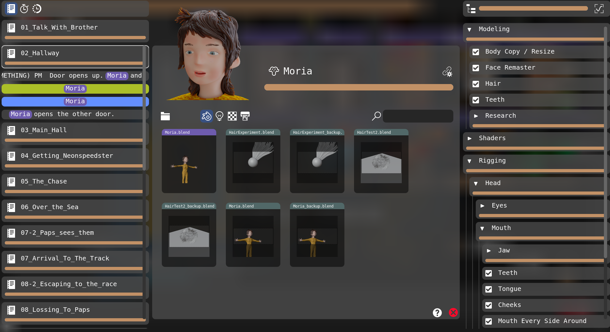Click Moria tag in 'opens the other door'

coord(20,114)
